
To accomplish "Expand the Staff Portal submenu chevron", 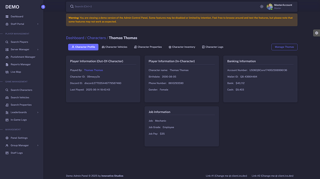I will tap(38, 24).
